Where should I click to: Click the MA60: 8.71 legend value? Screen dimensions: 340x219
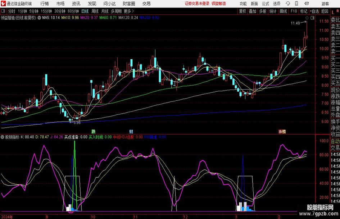coord(108,18)
